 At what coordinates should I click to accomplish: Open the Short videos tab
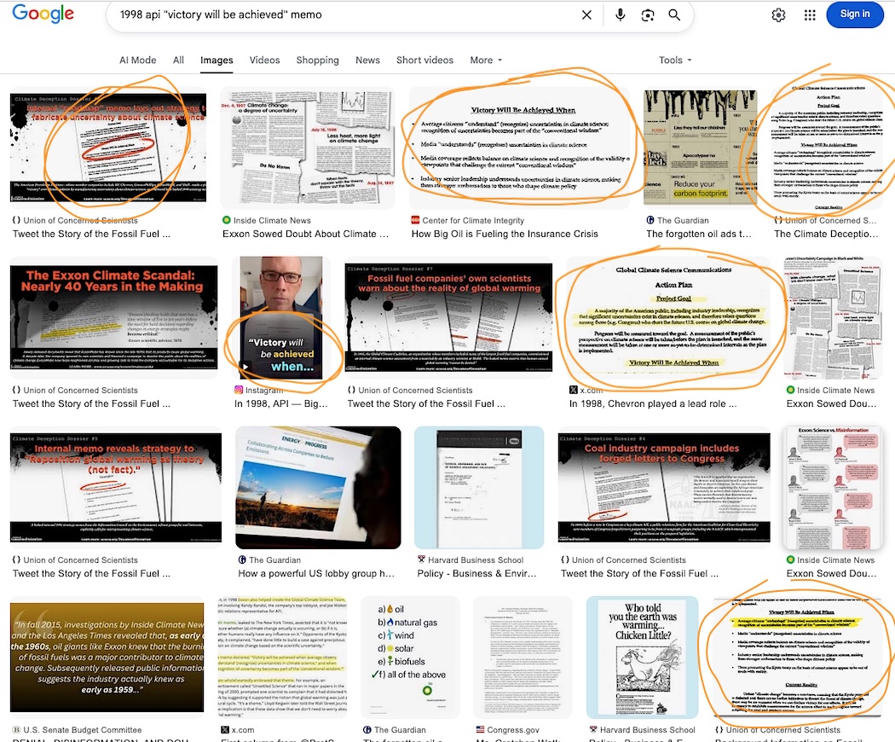[x=424, y=61]
